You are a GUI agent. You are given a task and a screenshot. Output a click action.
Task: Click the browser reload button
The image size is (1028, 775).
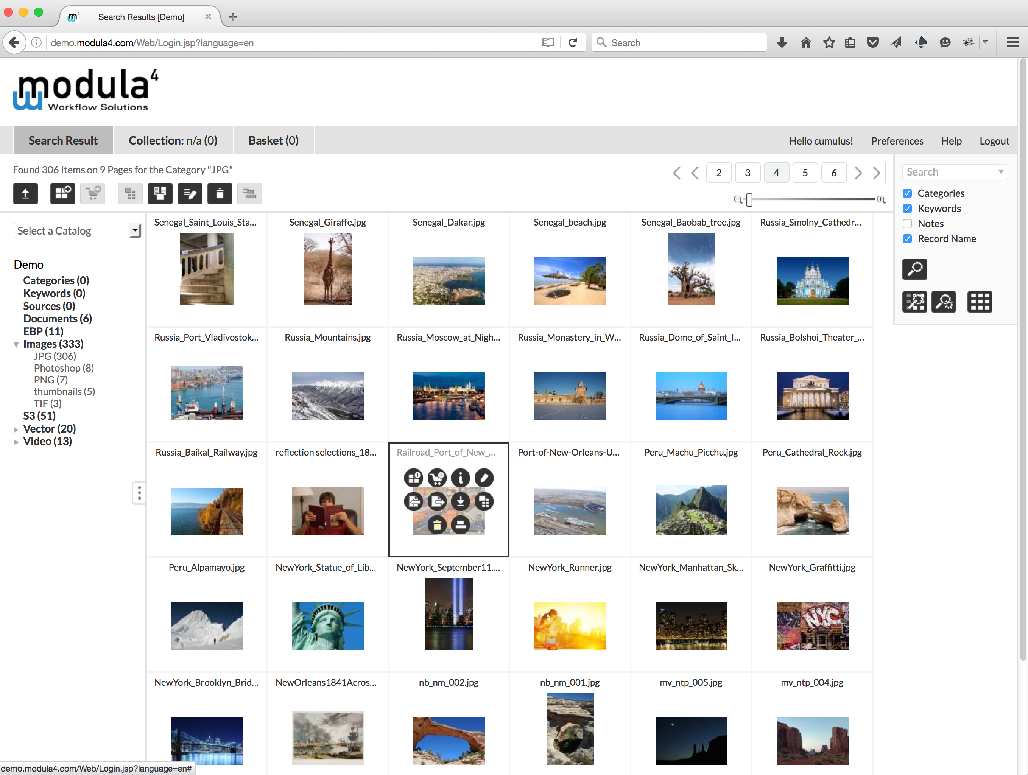[x=573, y=43]
